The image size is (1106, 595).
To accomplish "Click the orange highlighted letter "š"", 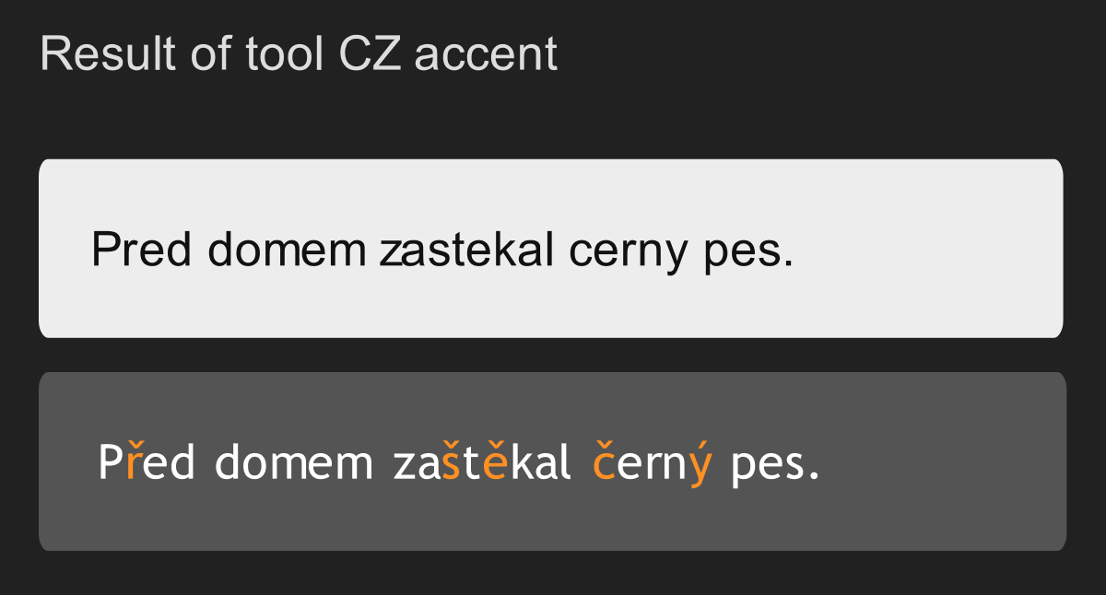I will point(451,462).
